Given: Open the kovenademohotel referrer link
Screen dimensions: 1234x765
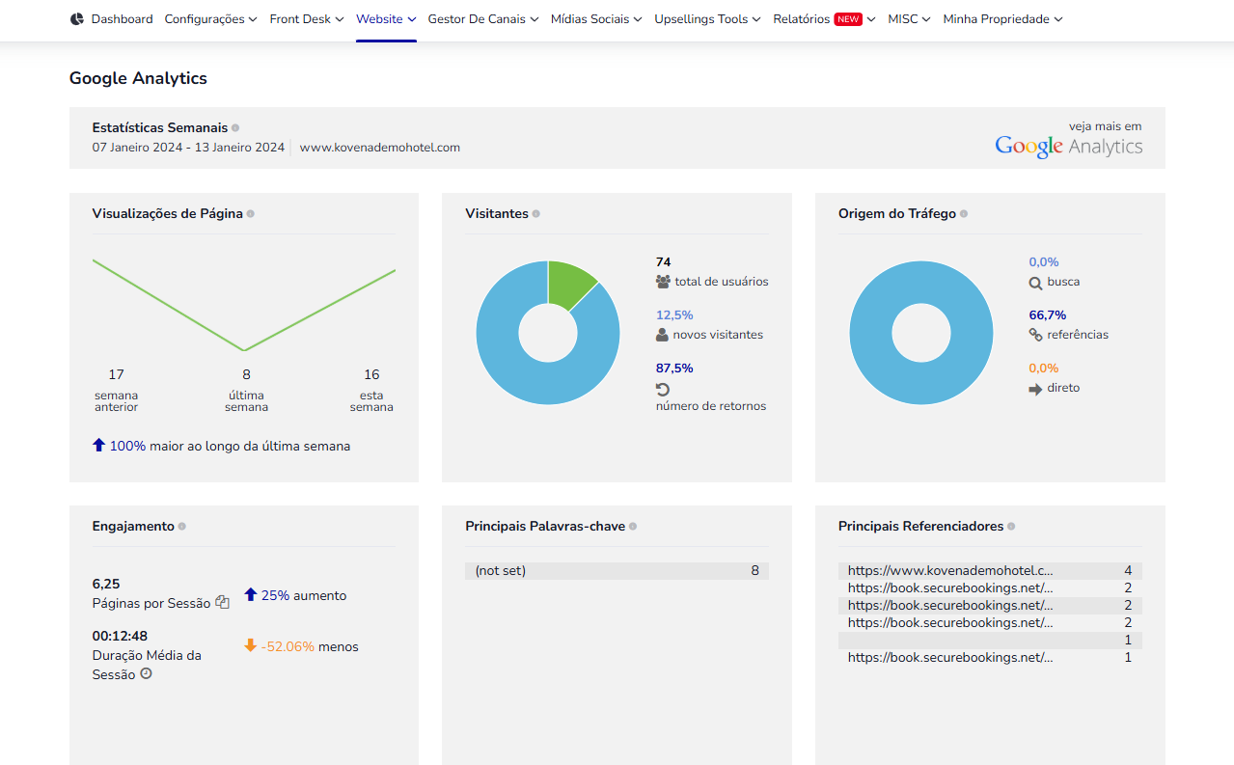Looking at the screenshot, I should (x=950, y=571).
